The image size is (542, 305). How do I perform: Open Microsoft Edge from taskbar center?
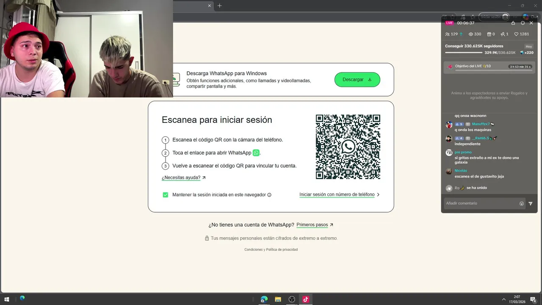coord(264,299)
